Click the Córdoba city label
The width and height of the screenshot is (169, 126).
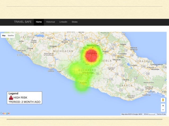123,54
